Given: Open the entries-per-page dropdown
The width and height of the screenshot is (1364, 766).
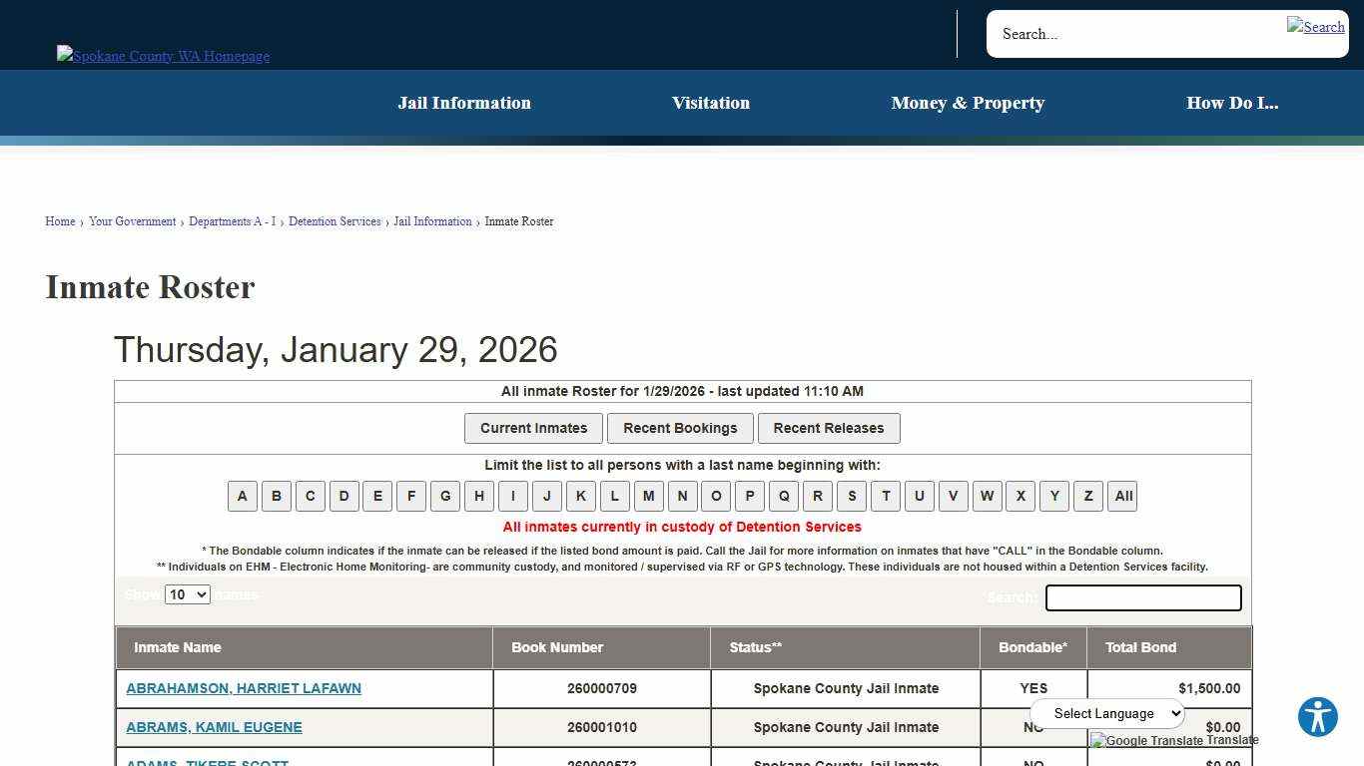Looking at the screenshot, I should tap(187, 593).
